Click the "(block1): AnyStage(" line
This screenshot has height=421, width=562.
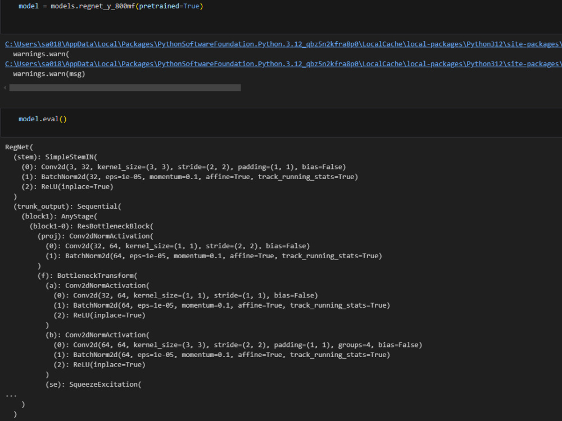(59, 216)
